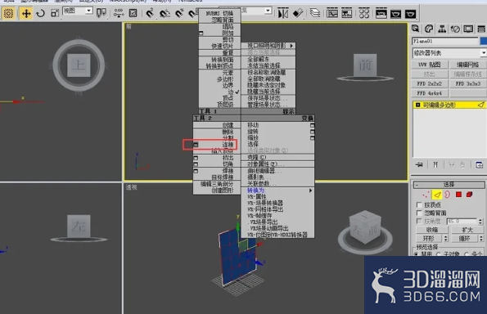Select the Element sub-object level icon

[x=469, y=195]
